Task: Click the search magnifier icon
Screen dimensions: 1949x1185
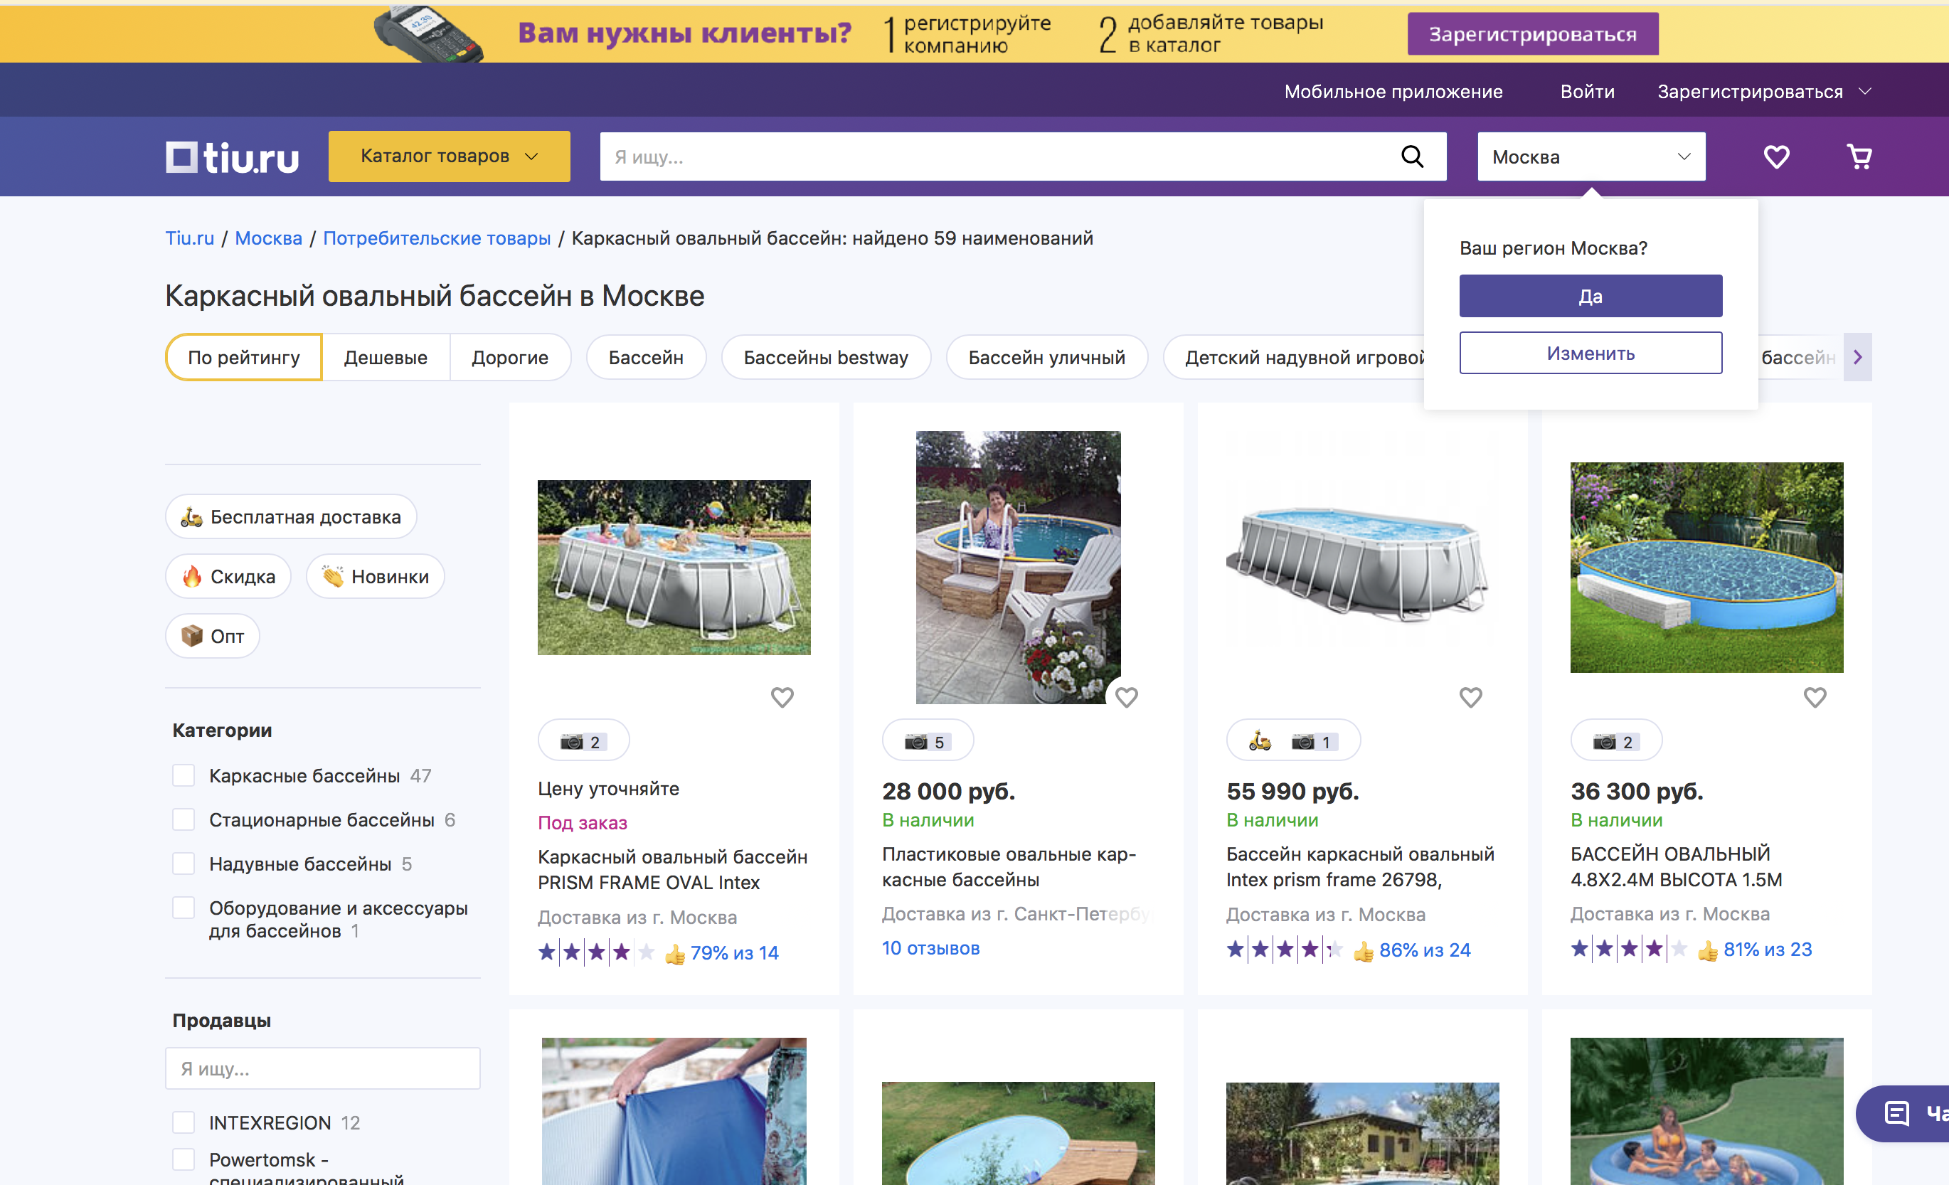Action: pyautogui.click(x=1412, y=156)
